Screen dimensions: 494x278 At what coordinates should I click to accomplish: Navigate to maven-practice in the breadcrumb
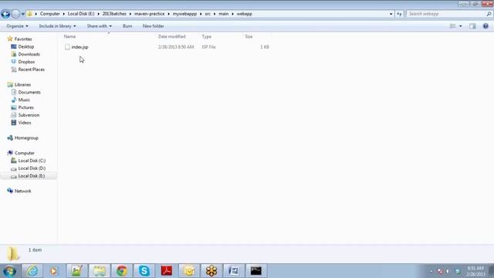149,14
